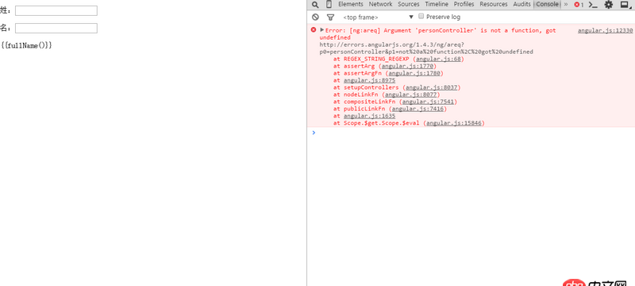This screenshot has width=635, height=286.
Task: Toggle the device mode phone icon
Action: pos(329,5)
